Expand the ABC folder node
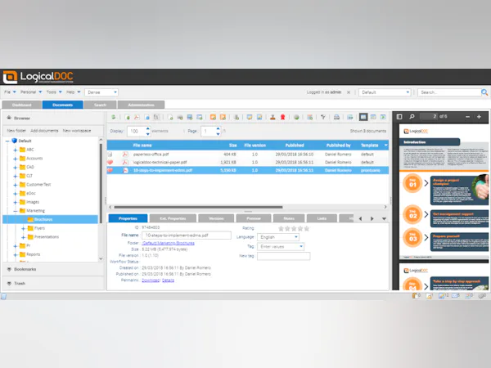491x368 pixels. [x=15, y=150]
